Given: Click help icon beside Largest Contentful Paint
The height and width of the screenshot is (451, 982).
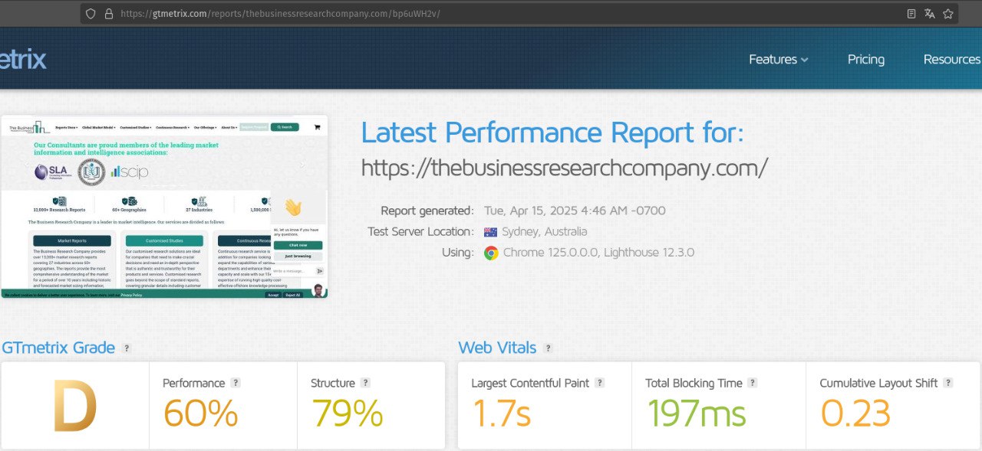Looking at the screenshot, I should click(x=600, y=383).
